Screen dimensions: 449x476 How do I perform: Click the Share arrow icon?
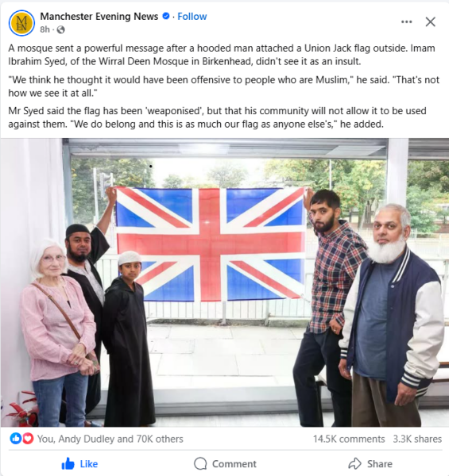(354, 463)
